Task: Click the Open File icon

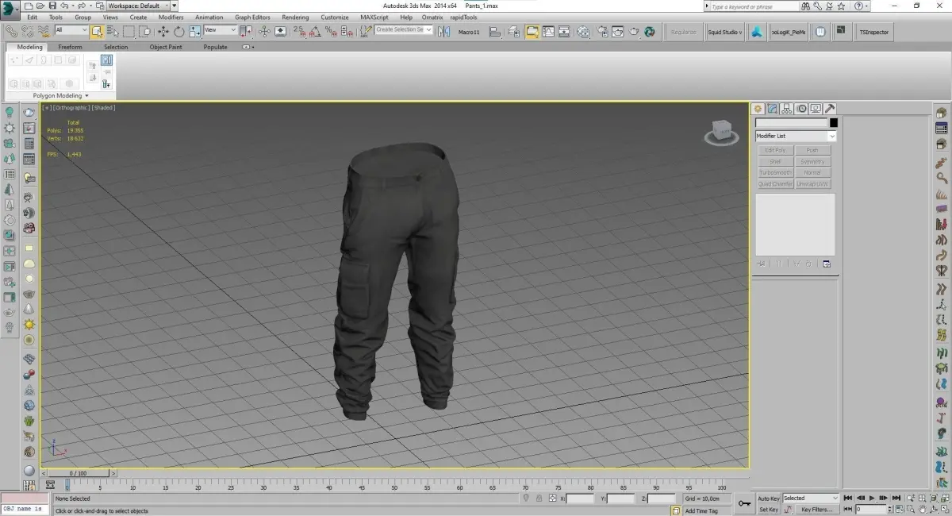Action: 40,6
